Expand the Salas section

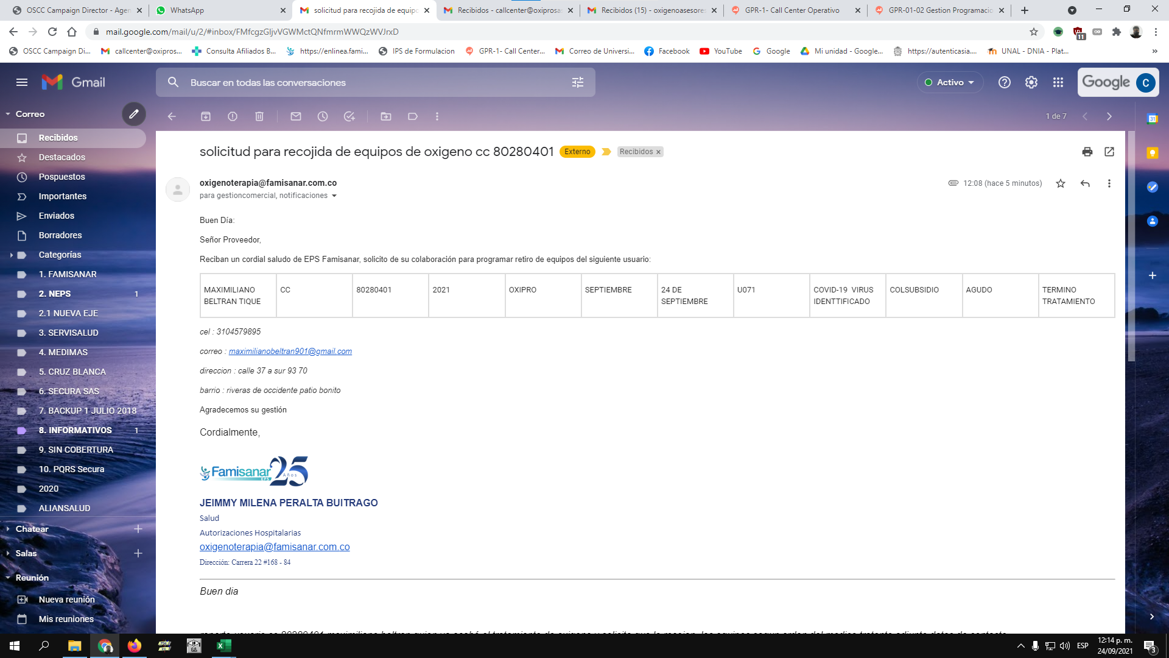pos(8,553)
